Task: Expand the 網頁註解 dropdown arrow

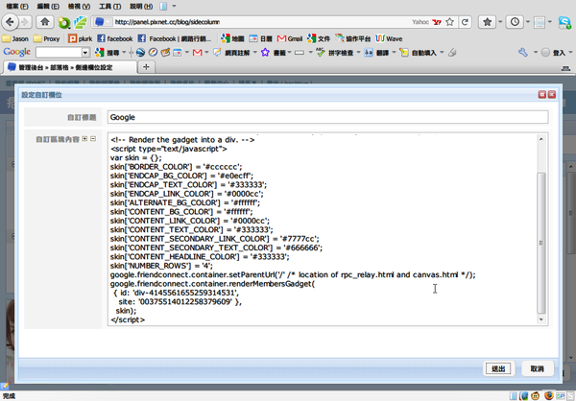Action: [x=255, y=53]
